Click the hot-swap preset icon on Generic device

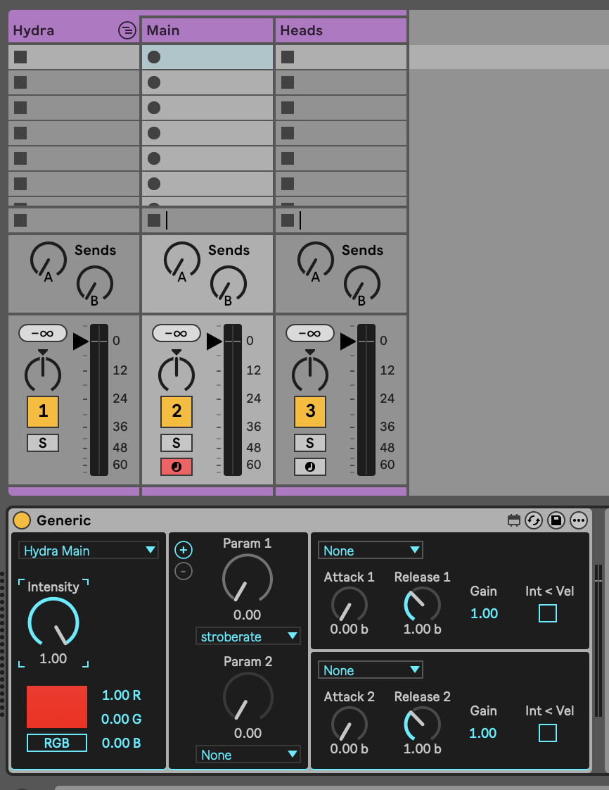pyautogui.click(x=534, y=520)
